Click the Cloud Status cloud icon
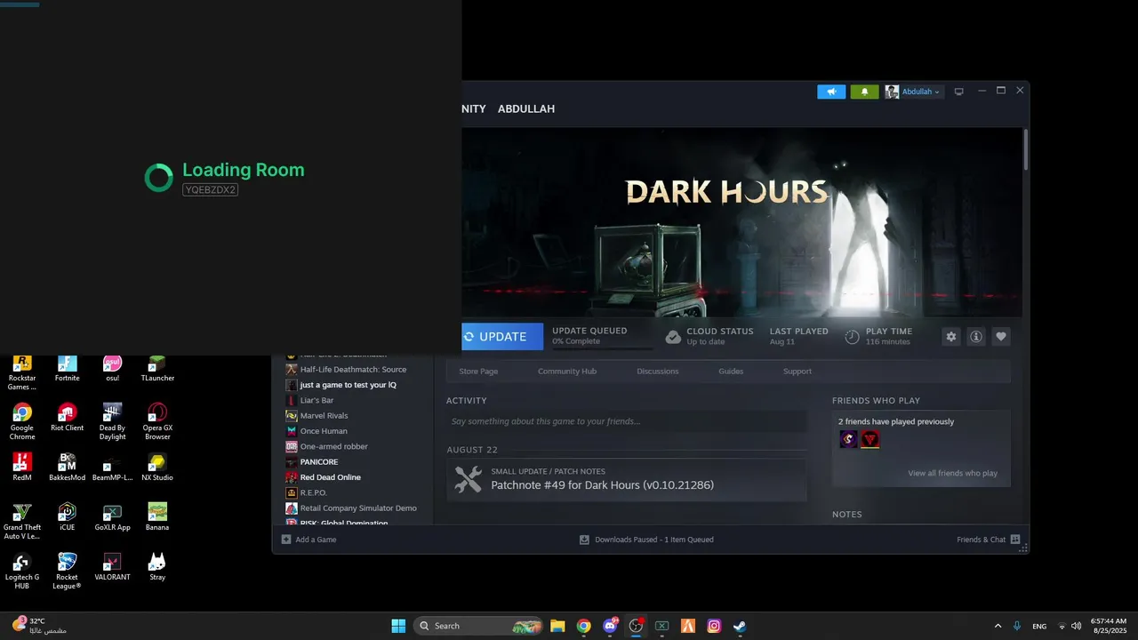This screenshot has width=1138, height=640. click(673, 337)
